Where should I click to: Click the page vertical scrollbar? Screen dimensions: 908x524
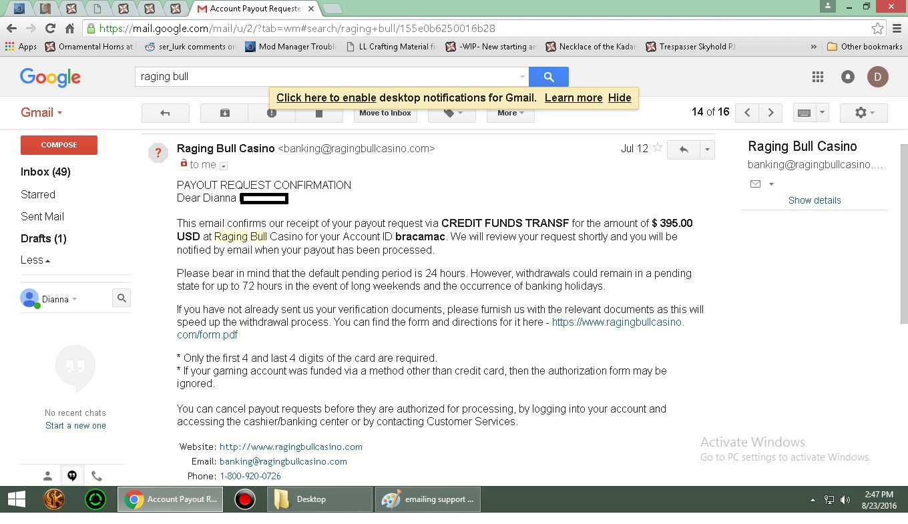click(904, 234)
